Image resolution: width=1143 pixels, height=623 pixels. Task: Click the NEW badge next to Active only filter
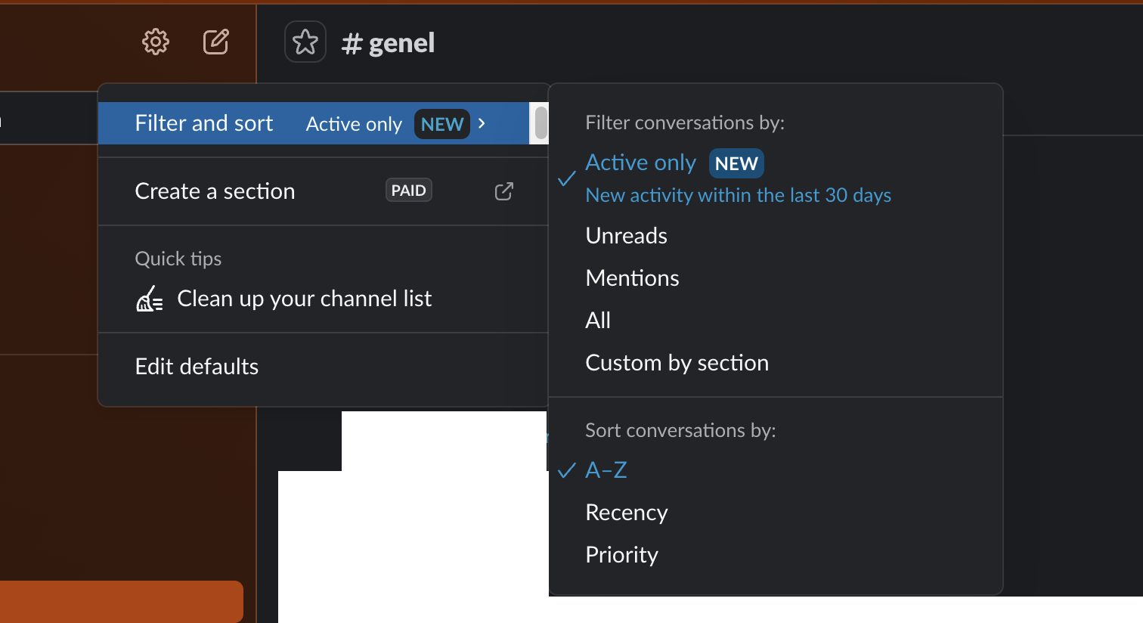pos(736,163)
